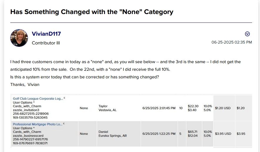Click the zazzle_businesscard product type text

(28, 136)
